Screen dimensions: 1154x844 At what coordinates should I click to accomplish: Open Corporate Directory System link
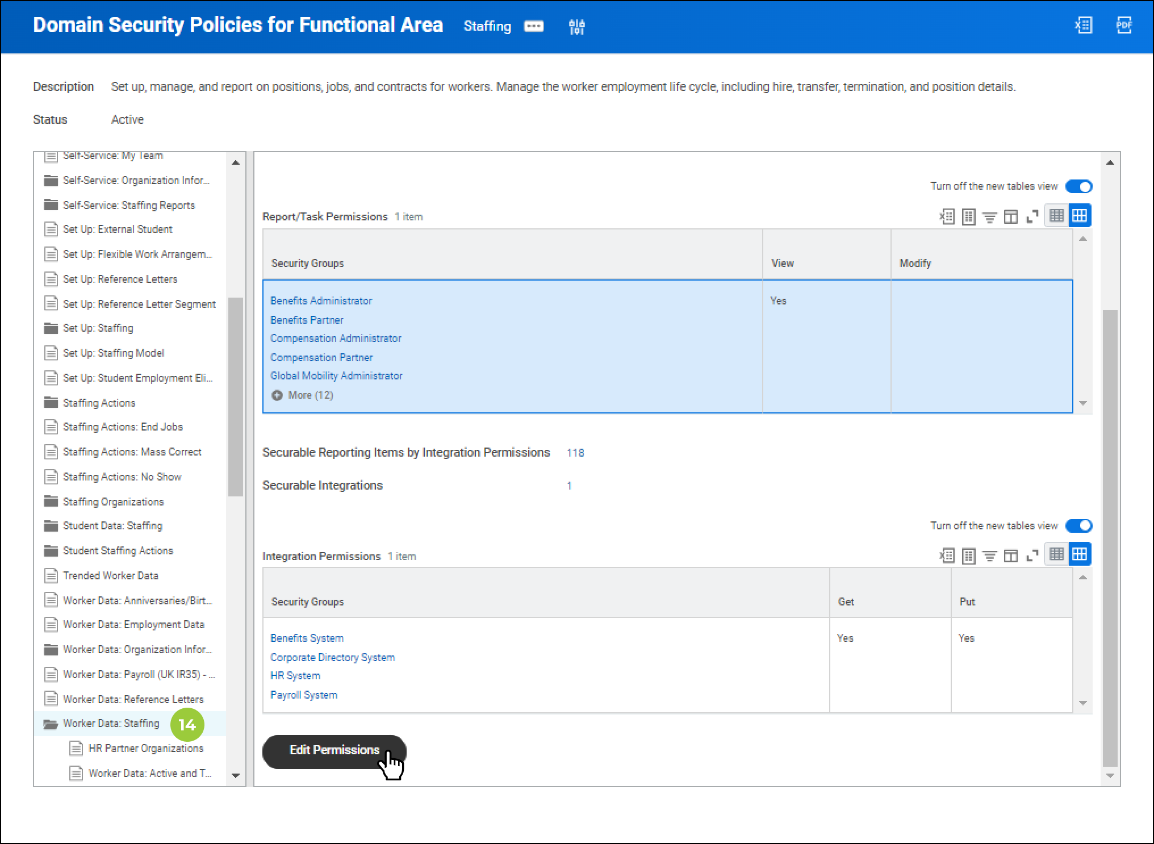click(x=333, y=657)
